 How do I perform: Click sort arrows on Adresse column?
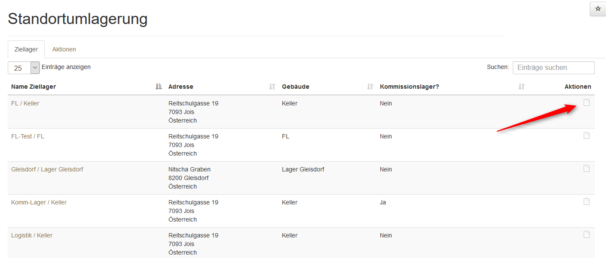272,87
